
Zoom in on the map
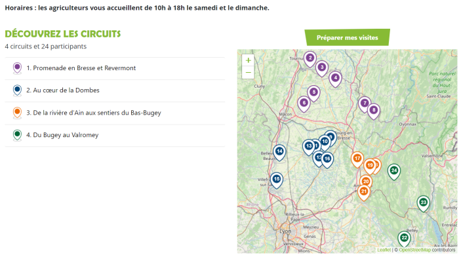(249, 60)
